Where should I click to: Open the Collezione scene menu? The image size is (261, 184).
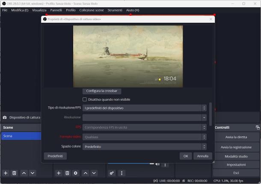coord(92,10)
